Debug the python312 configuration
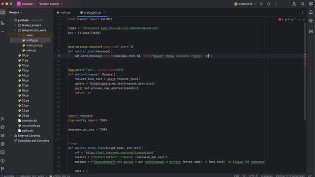The height and width of the screenshot is (177, 315). [269, 4]
